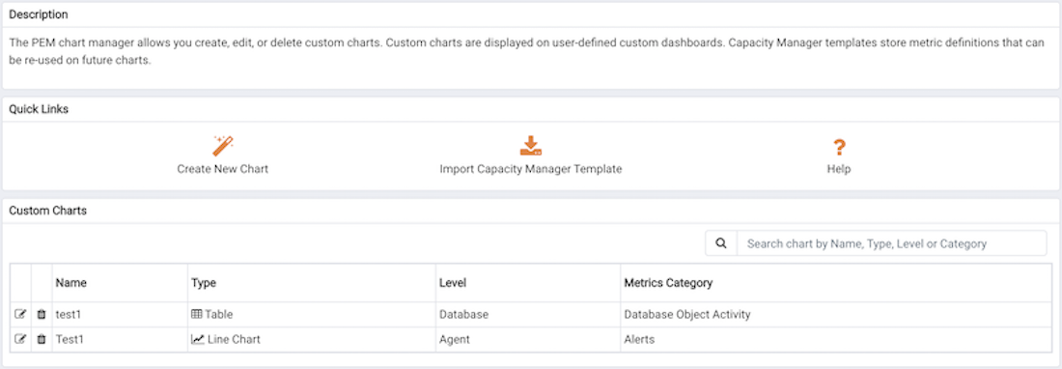Click the Create New Chart wand icon
1062x369 pixels.
click(x=223, y=146)
